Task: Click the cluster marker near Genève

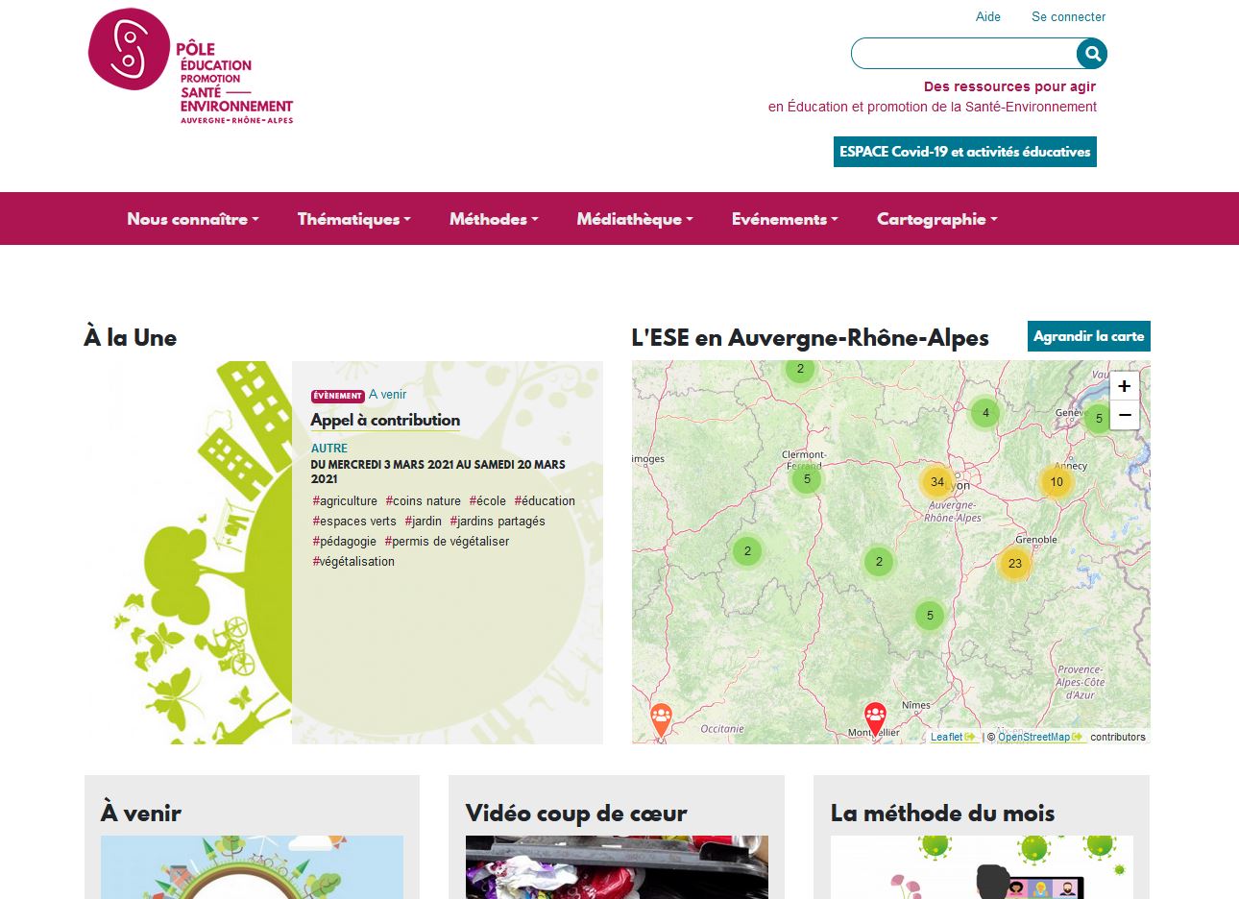Action: (1099, 418)
